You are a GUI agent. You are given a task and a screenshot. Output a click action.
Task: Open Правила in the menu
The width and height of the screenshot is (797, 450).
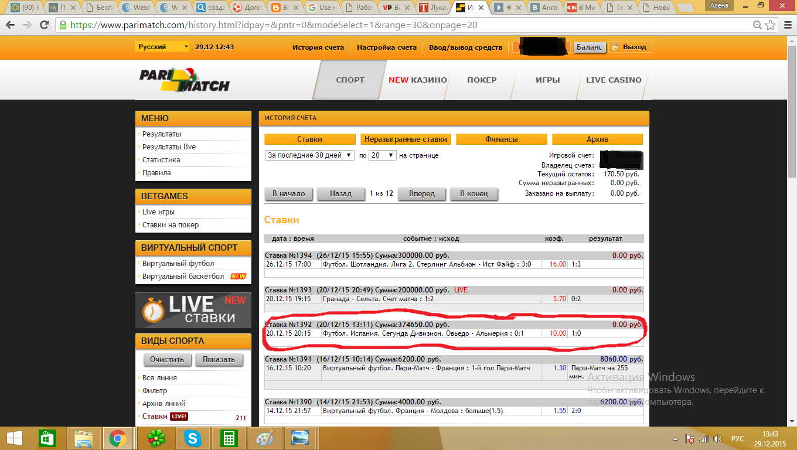[156, 173]
